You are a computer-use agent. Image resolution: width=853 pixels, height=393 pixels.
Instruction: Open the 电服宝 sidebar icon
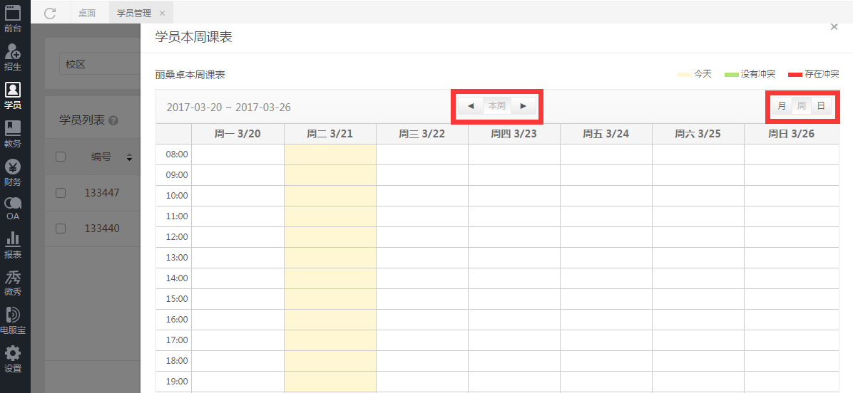point(13,320)
